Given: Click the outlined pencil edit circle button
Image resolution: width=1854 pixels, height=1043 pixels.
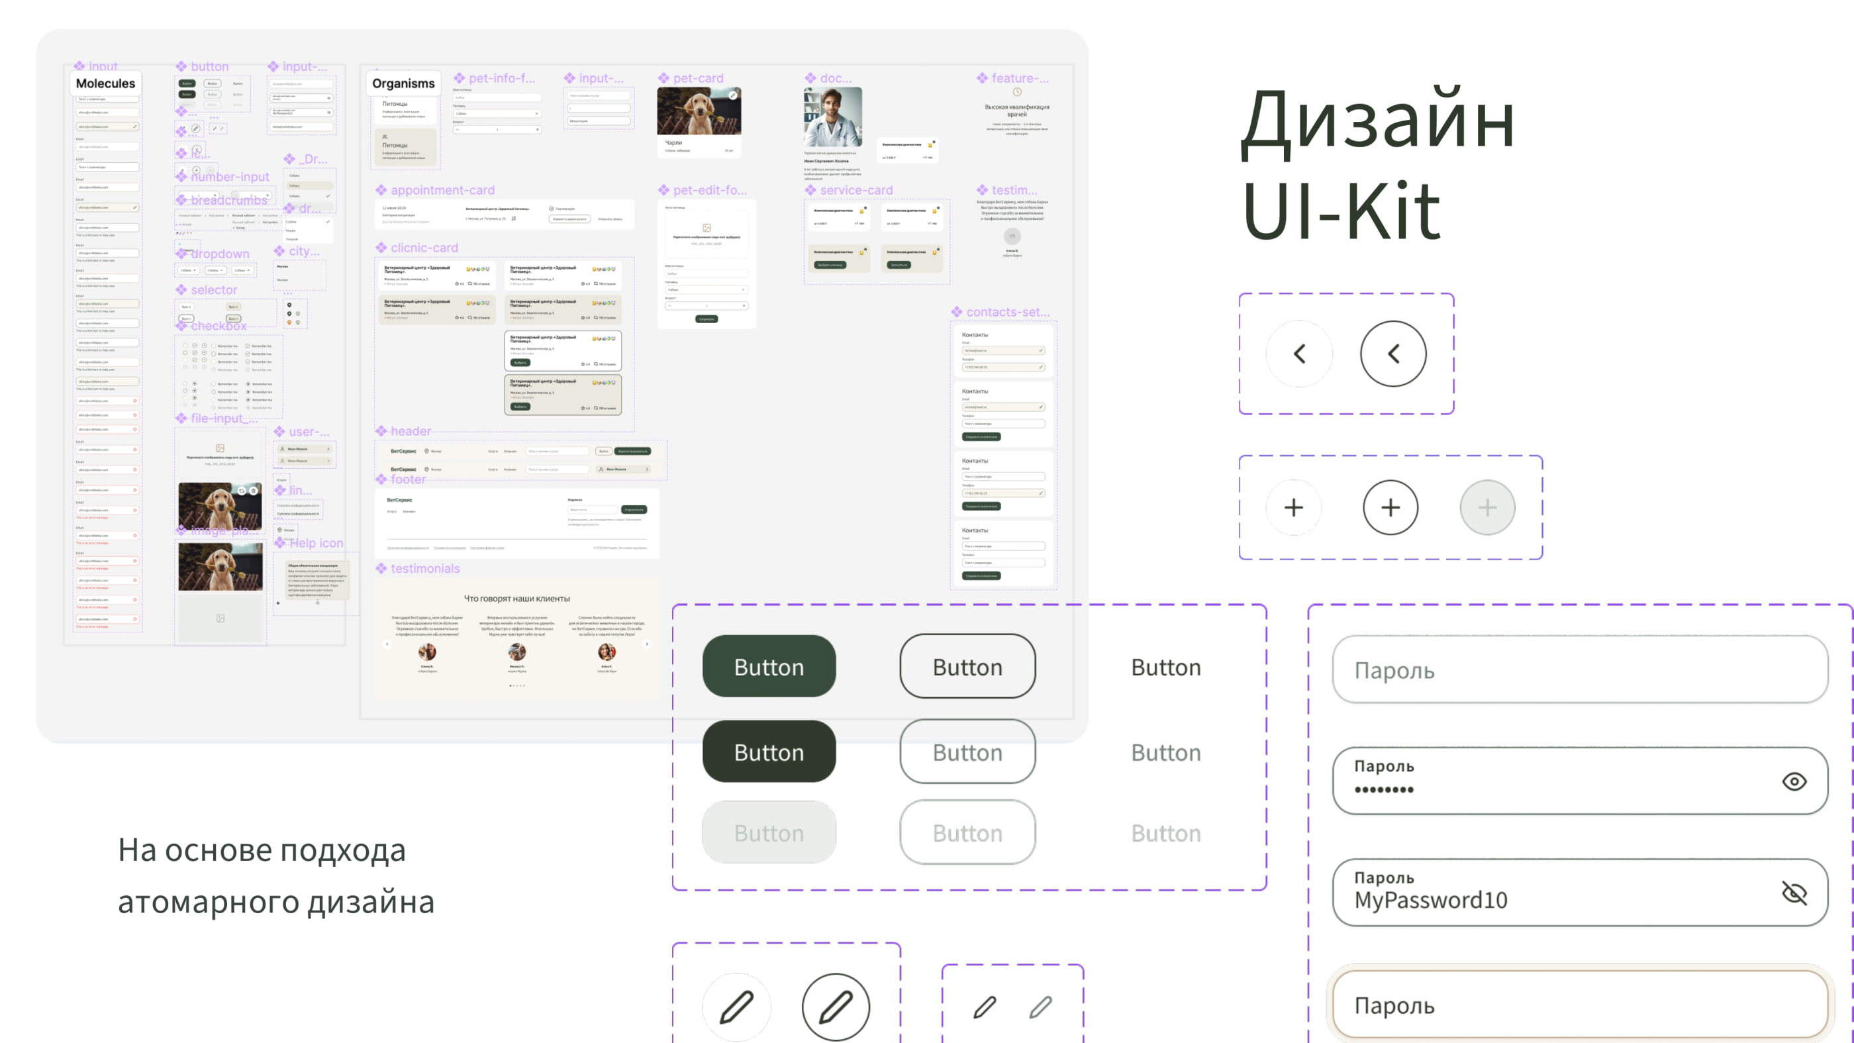Looking at the screenshot, I should click(x=835, y=1007).
